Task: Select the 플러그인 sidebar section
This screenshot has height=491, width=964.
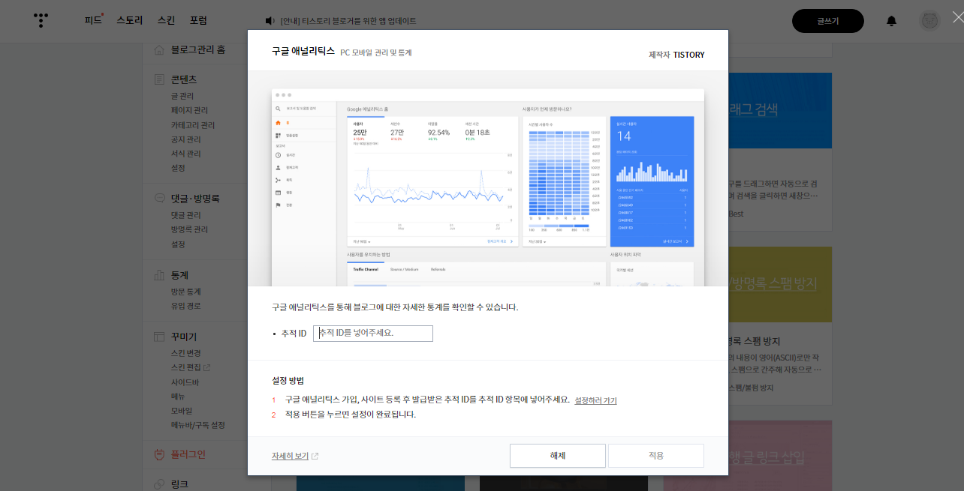Action: click(188, 454)
